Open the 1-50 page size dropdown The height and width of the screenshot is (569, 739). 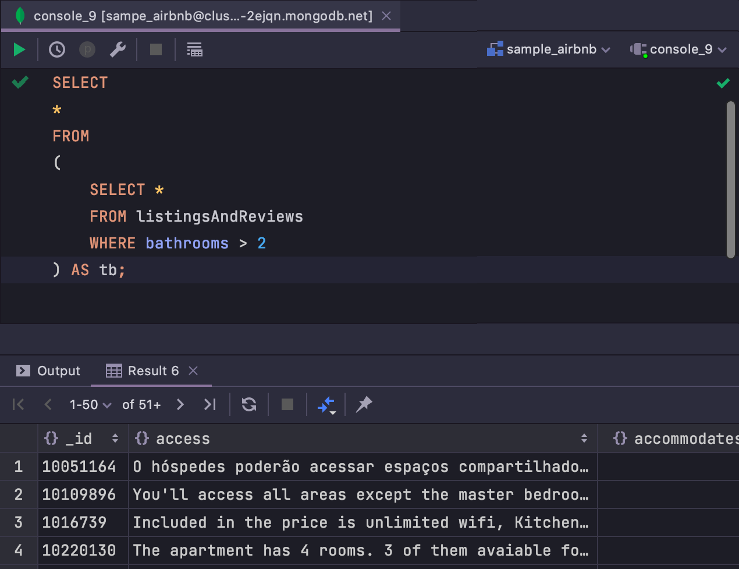coord(90,404)
